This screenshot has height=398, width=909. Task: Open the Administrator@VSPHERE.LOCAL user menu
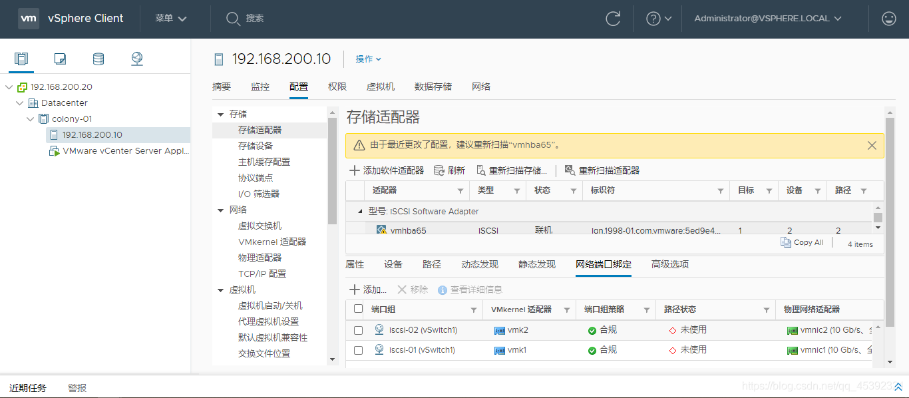click(x=768, y=19)
